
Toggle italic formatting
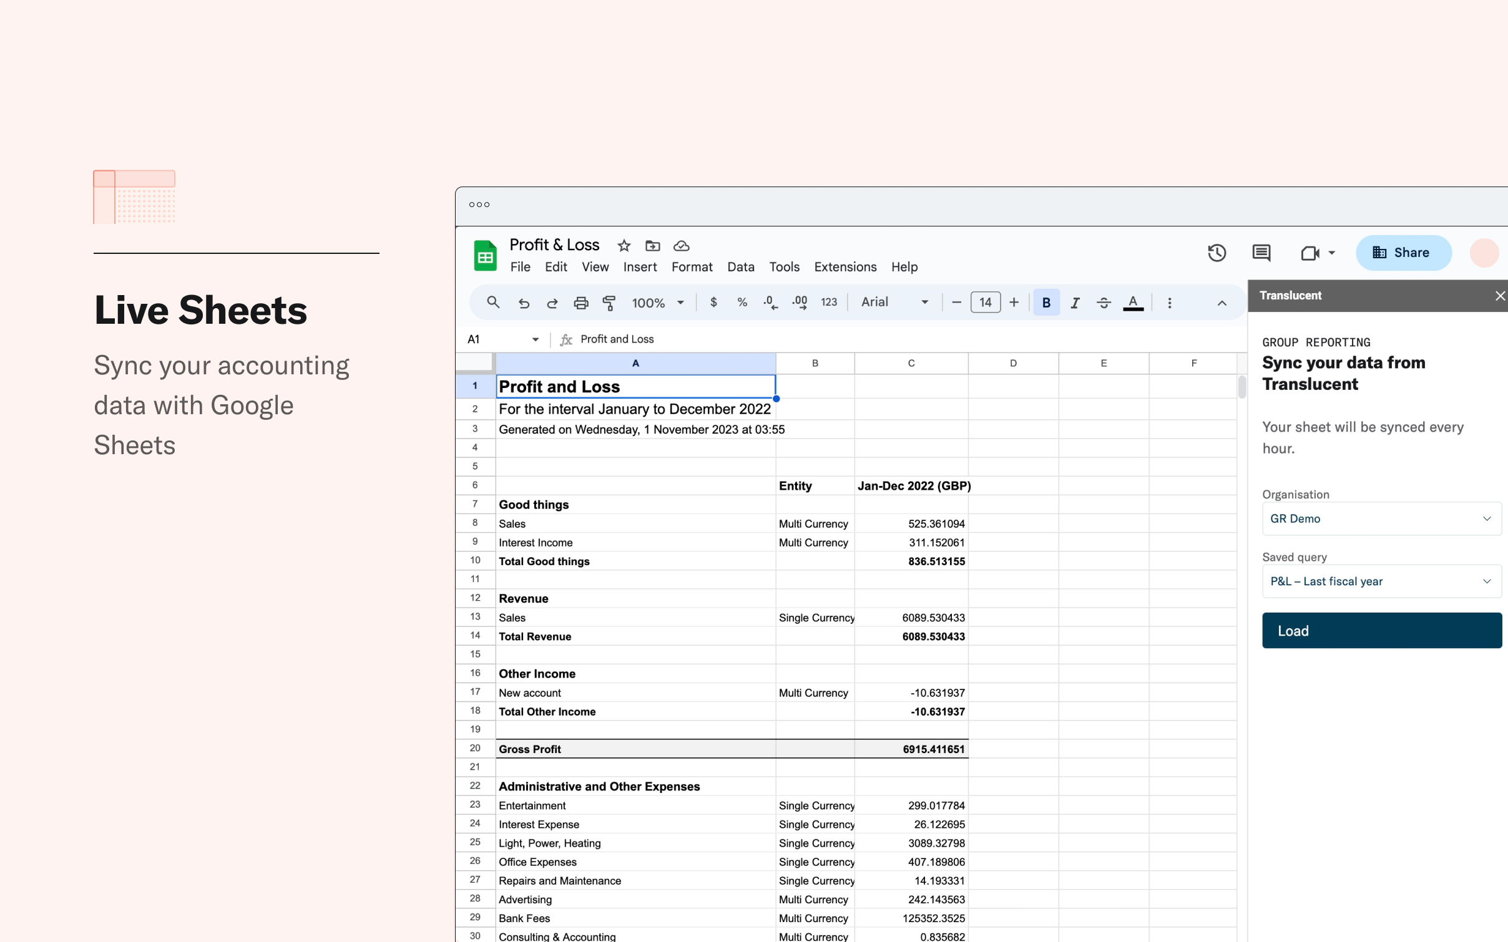[1075, 303]
